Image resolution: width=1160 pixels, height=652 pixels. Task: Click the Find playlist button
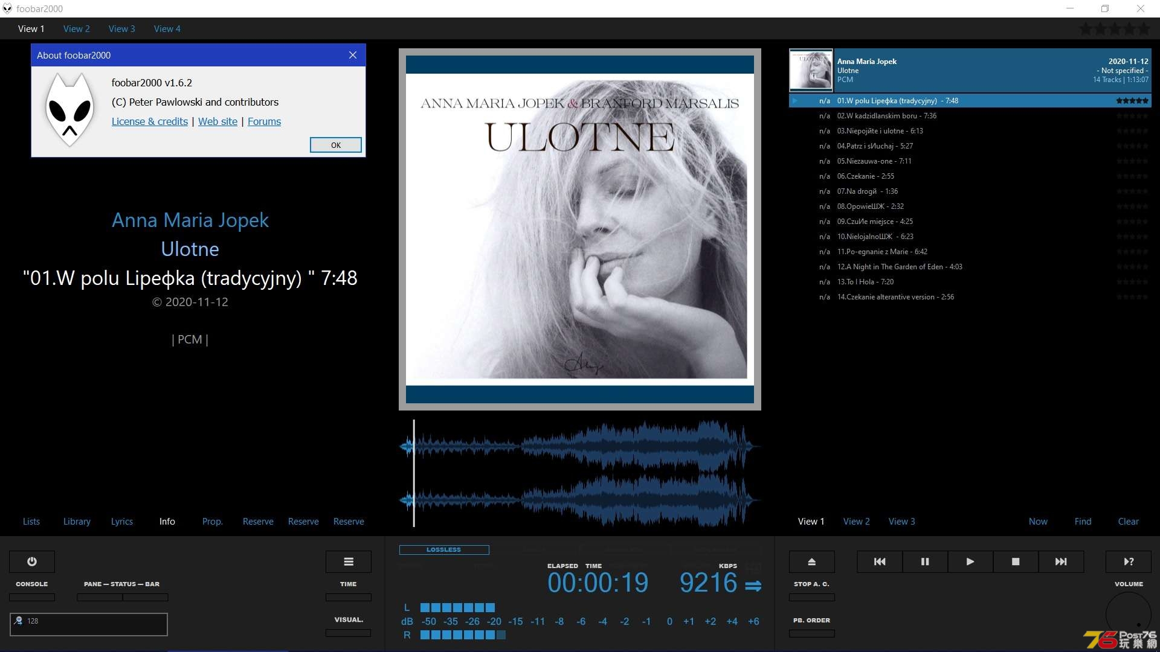tap(1083, 521)
